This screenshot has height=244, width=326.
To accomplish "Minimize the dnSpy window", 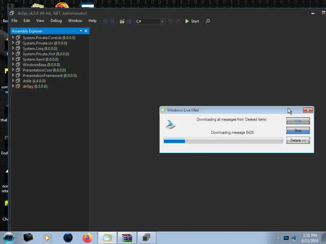I will pos(313,13).
